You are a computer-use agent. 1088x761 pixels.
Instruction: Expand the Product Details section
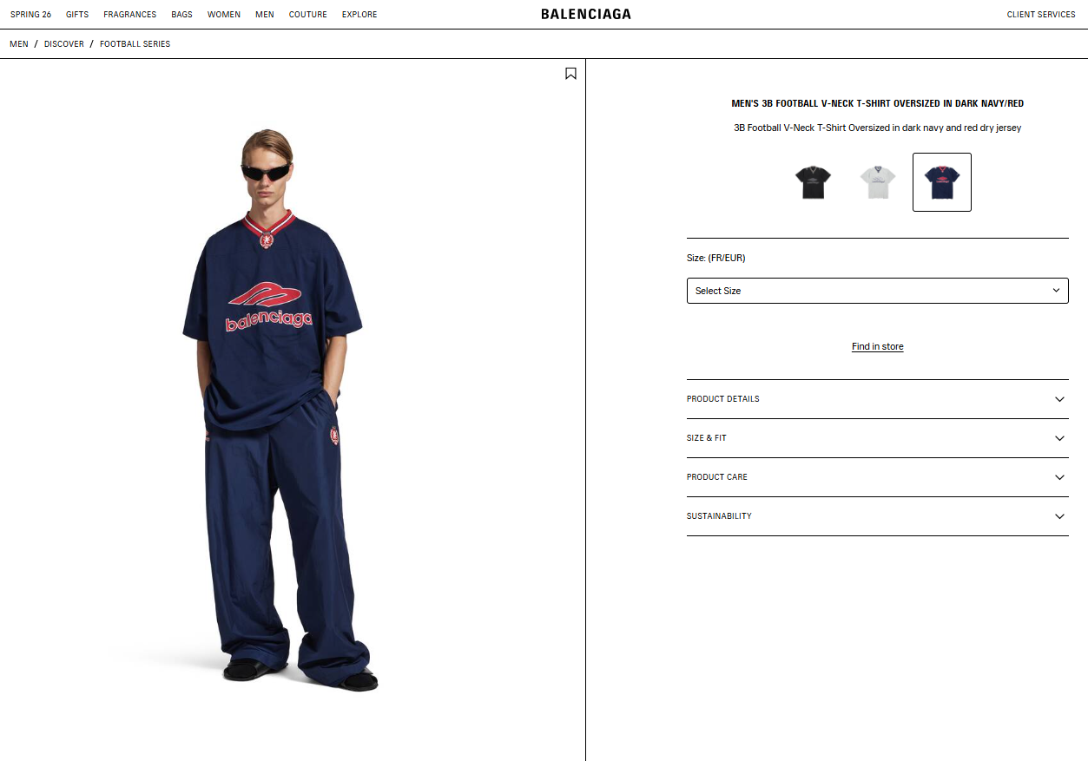877,399
